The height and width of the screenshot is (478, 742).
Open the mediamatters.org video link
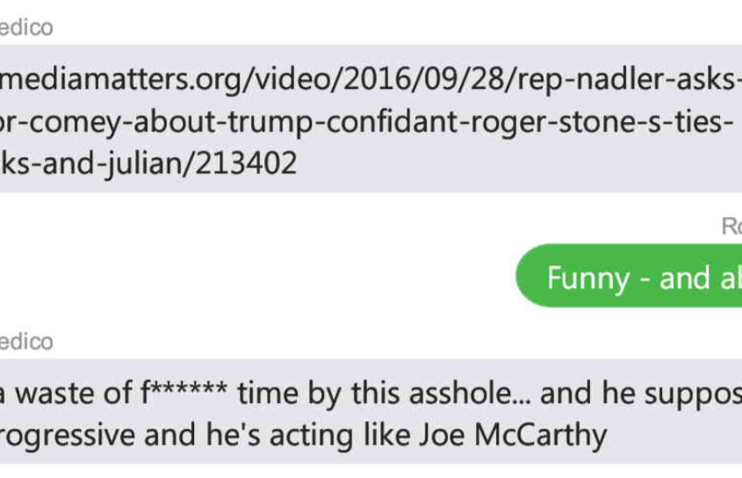(351, 122)
